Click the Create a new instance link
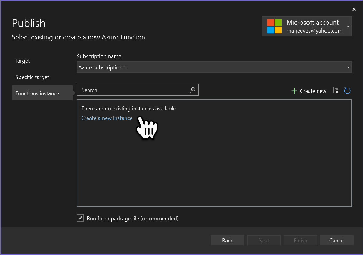 (107, 118)
